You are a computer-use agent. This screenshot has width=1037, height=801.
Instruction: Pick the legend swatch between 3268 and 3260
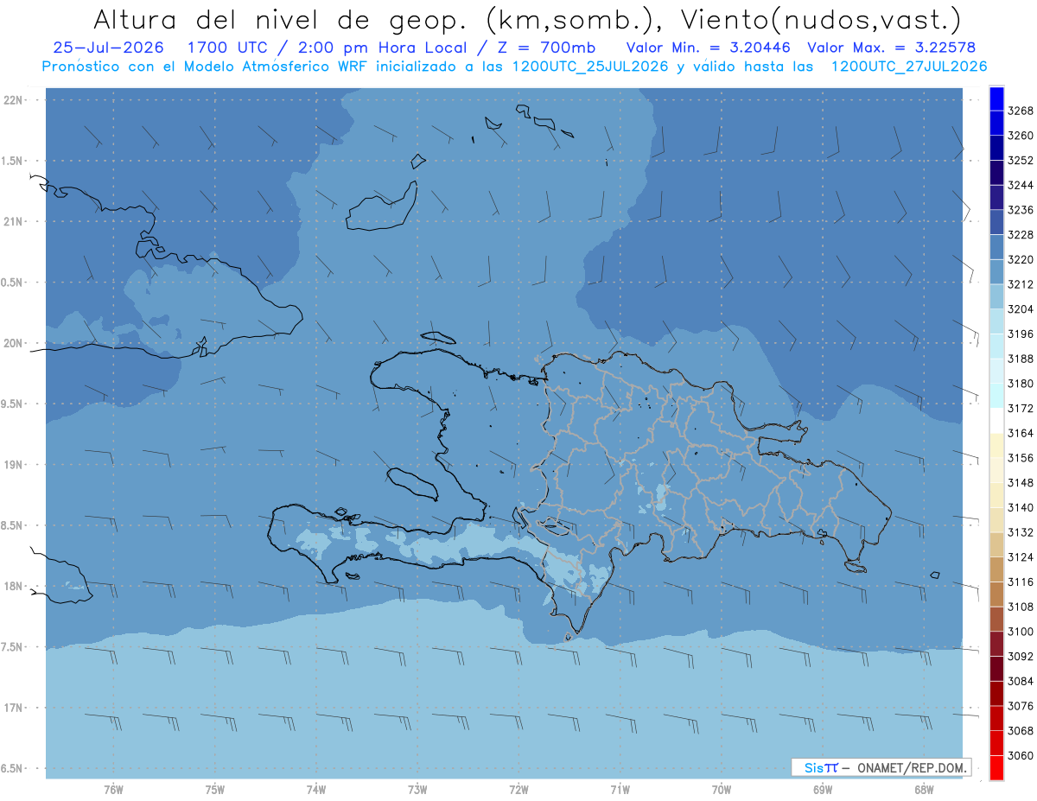click(996, 124)
